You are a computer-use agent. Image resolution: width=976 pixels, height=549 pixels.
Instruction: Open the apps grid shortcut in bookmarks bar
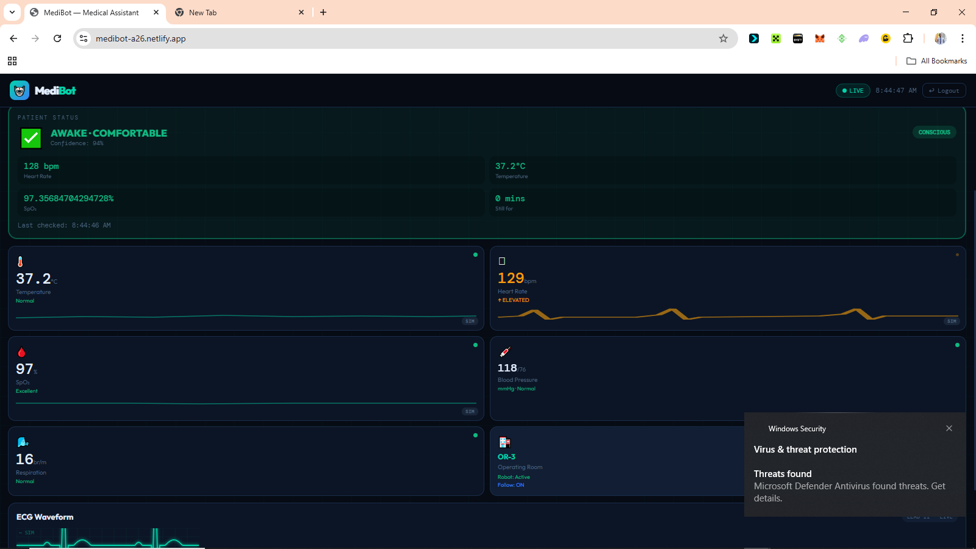pos(12,61)
